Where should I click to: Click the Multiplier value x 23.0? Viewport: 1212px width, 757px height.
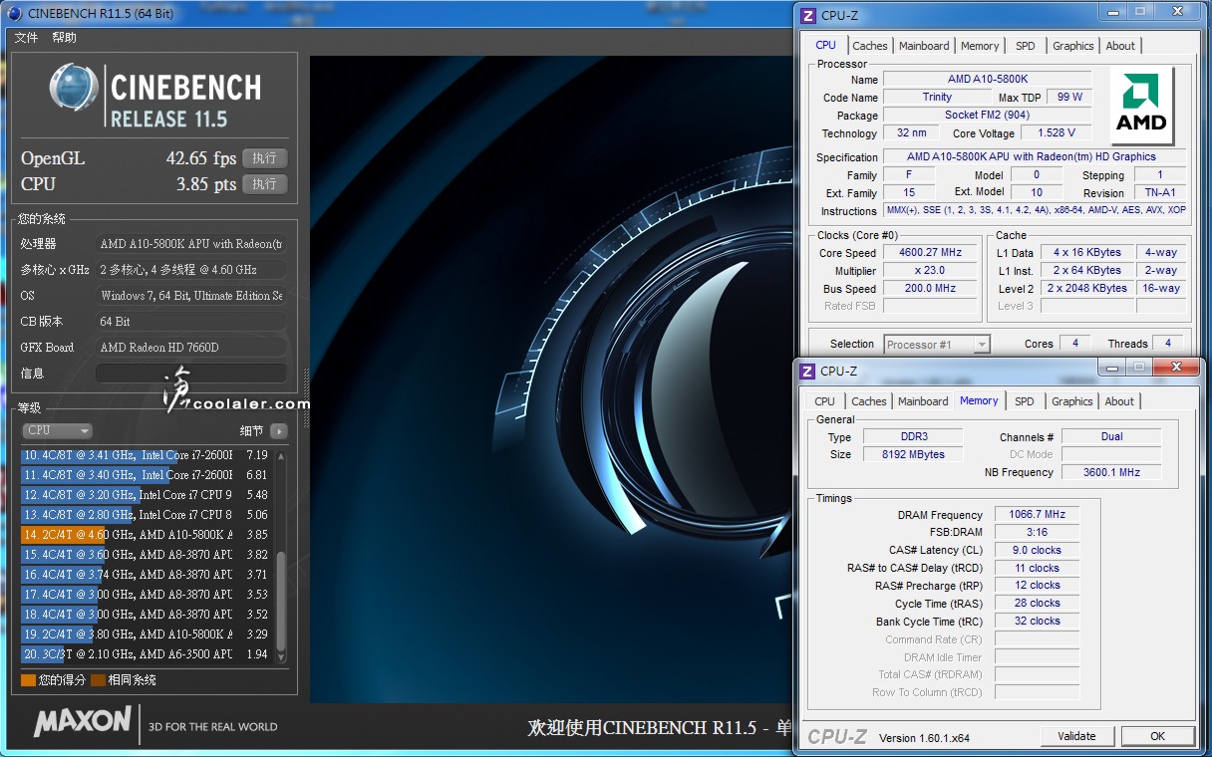tap(930, 271)
